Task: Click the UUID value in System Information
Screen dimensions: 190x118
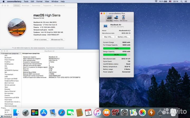Action: 64,77
